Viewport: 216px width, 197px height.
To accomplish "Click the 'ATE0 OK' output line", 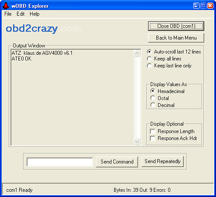I will [21, 59].
